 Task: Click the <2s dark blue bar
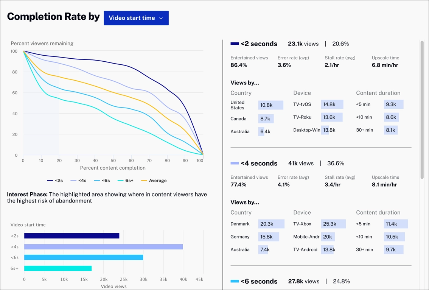pos(71,236)
